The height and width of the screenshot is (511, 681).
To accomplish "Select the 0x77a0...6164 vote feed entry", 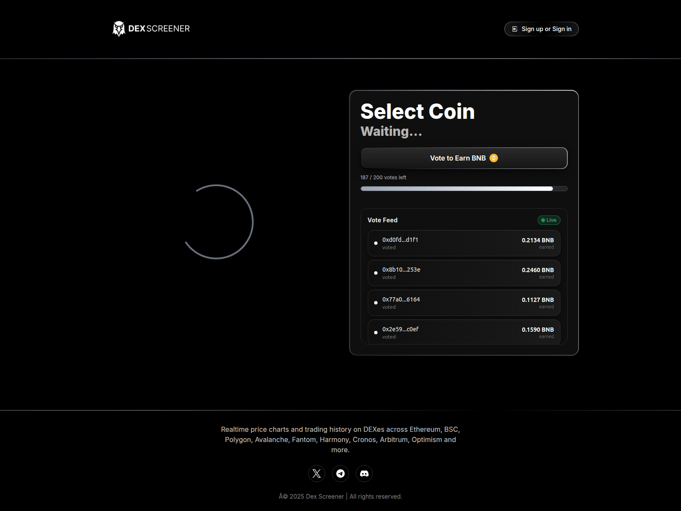I will click(464, 303).
